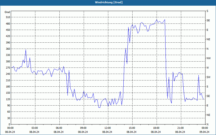Select the E compass label level with 450
Image resolution: width=216 pixels, height=135 pixels.
click(207, 30)
